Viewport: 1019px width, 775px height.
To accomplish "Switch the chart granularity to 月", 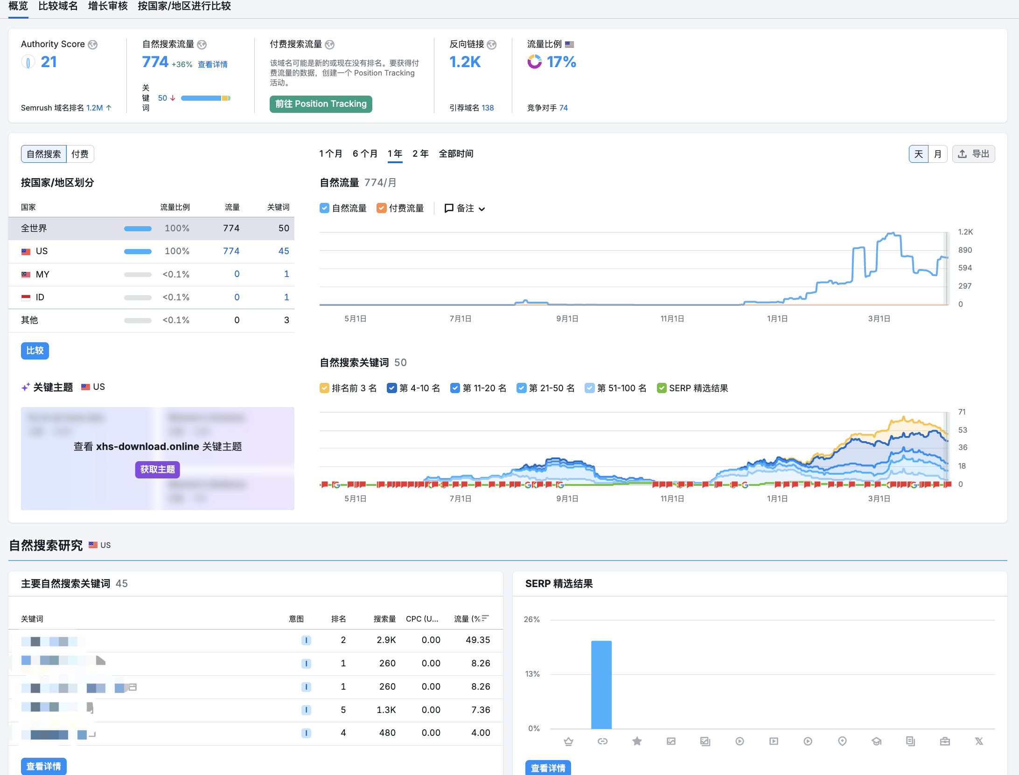I will pos(938,154).
